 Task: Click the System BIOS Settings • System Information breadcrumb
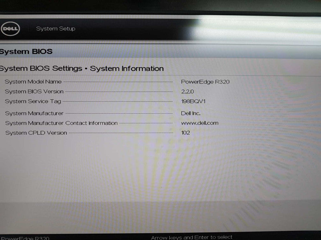82,68
